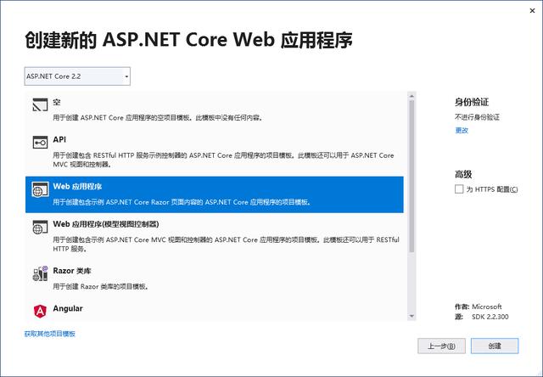This screenshot has width=543, height=377.
Task: Click the Angular logo icon
Action: click(x=40, y=311)
